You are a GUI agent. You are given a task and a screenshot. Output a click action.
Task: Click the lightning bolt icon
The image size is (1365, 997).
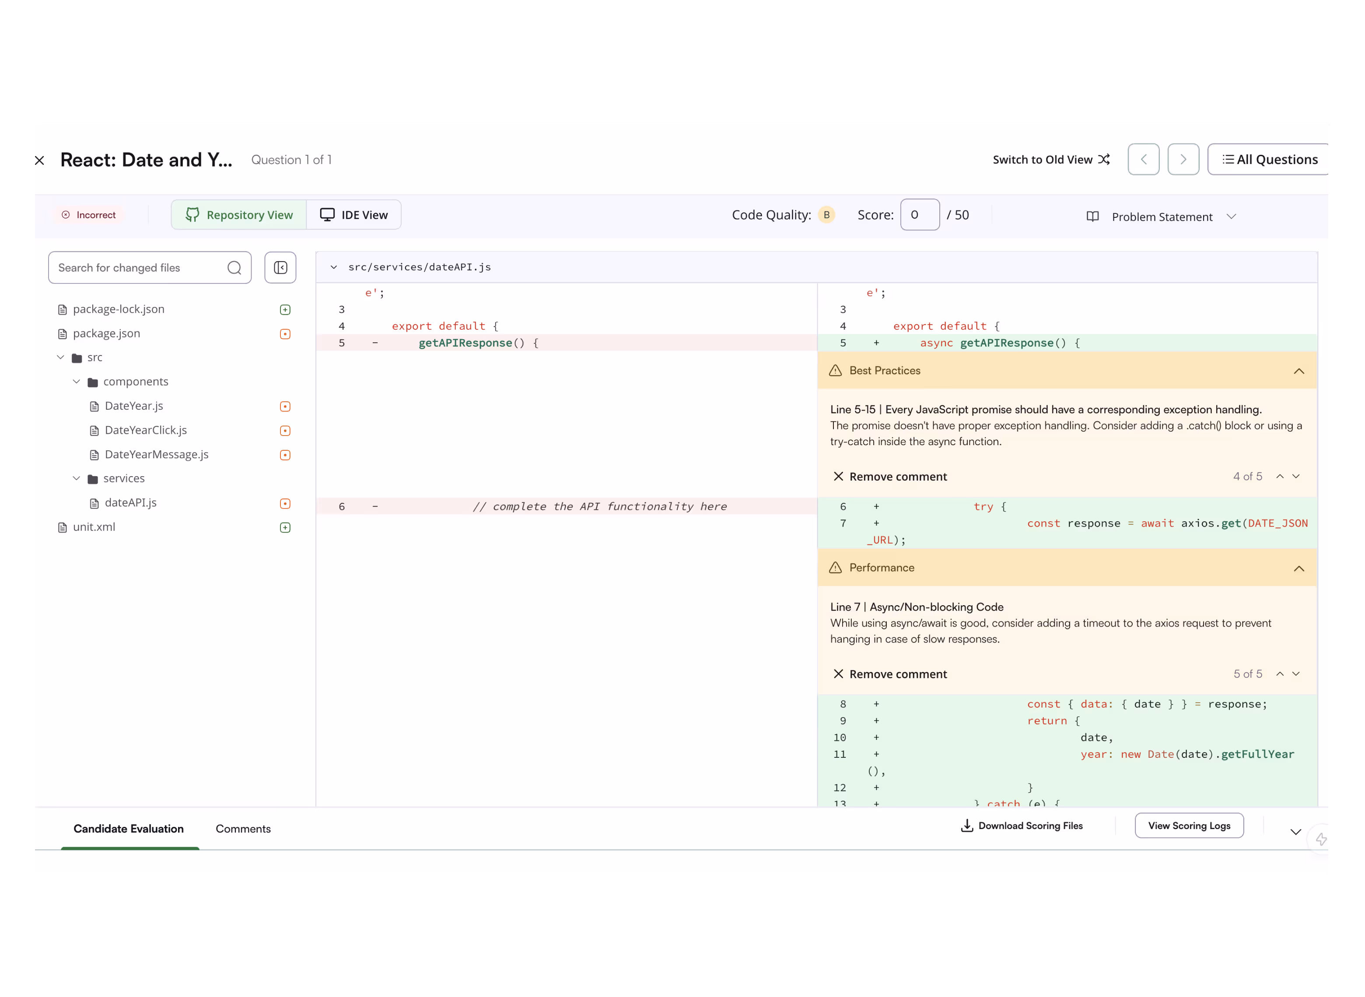1321,839
